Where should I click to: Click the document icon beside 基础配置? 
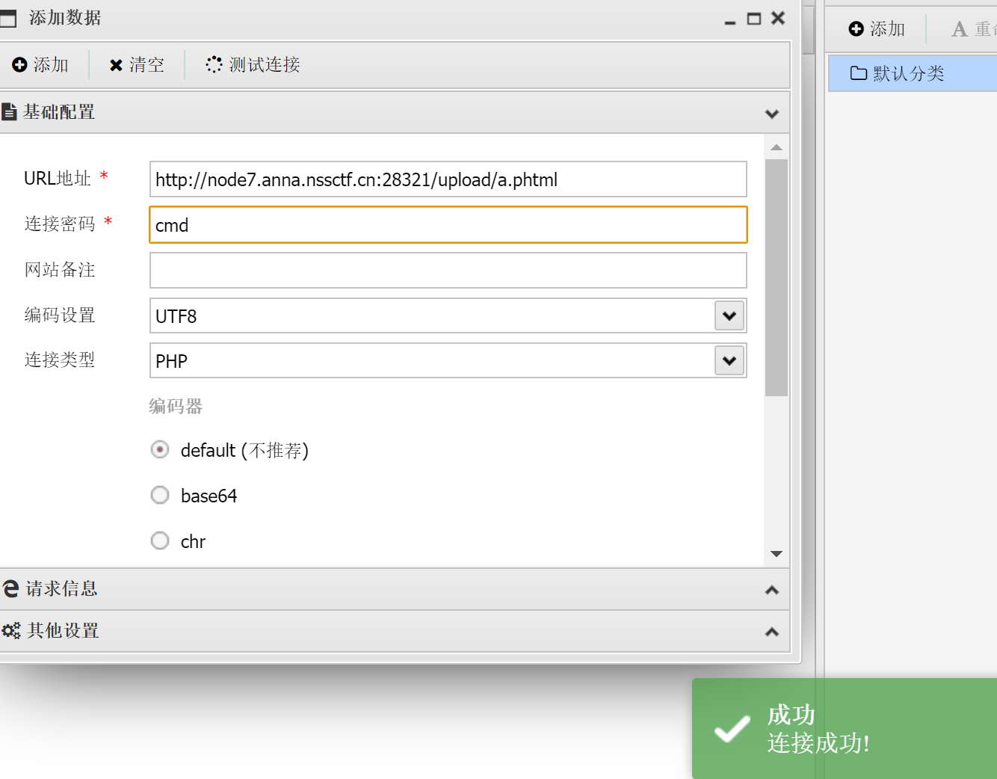coord(9,112)
